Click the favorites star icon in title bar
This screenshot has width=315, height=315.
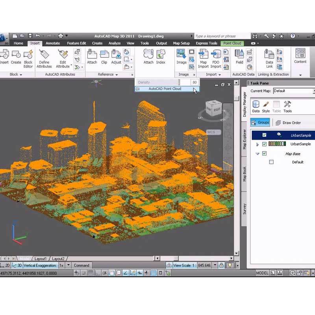pyautogui.click(x=282, y=36)
